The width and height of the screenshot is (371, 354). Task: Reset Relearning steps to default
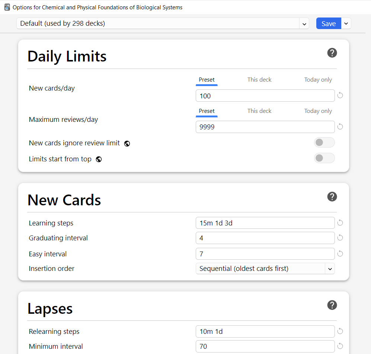tap(340, 331)
